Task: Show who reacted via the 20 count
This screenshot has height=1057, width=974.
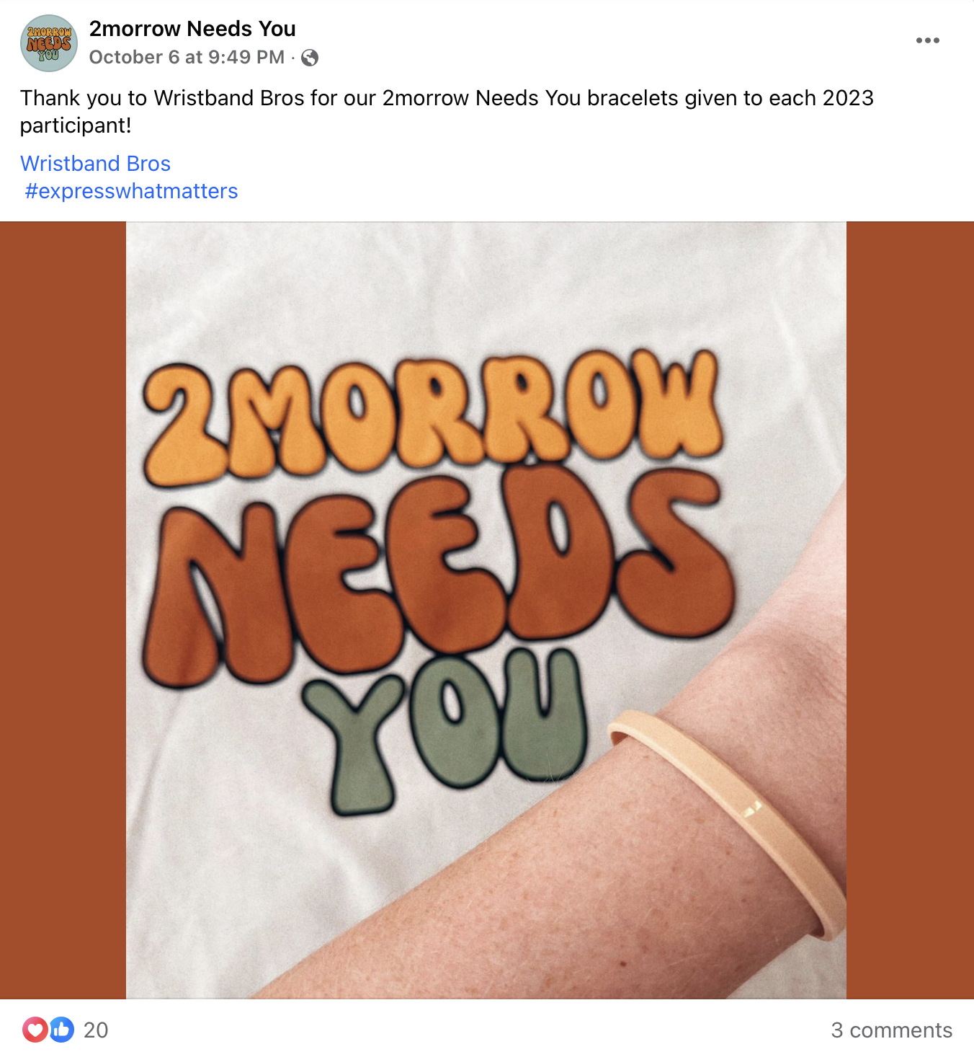Action: [96, 1030]
